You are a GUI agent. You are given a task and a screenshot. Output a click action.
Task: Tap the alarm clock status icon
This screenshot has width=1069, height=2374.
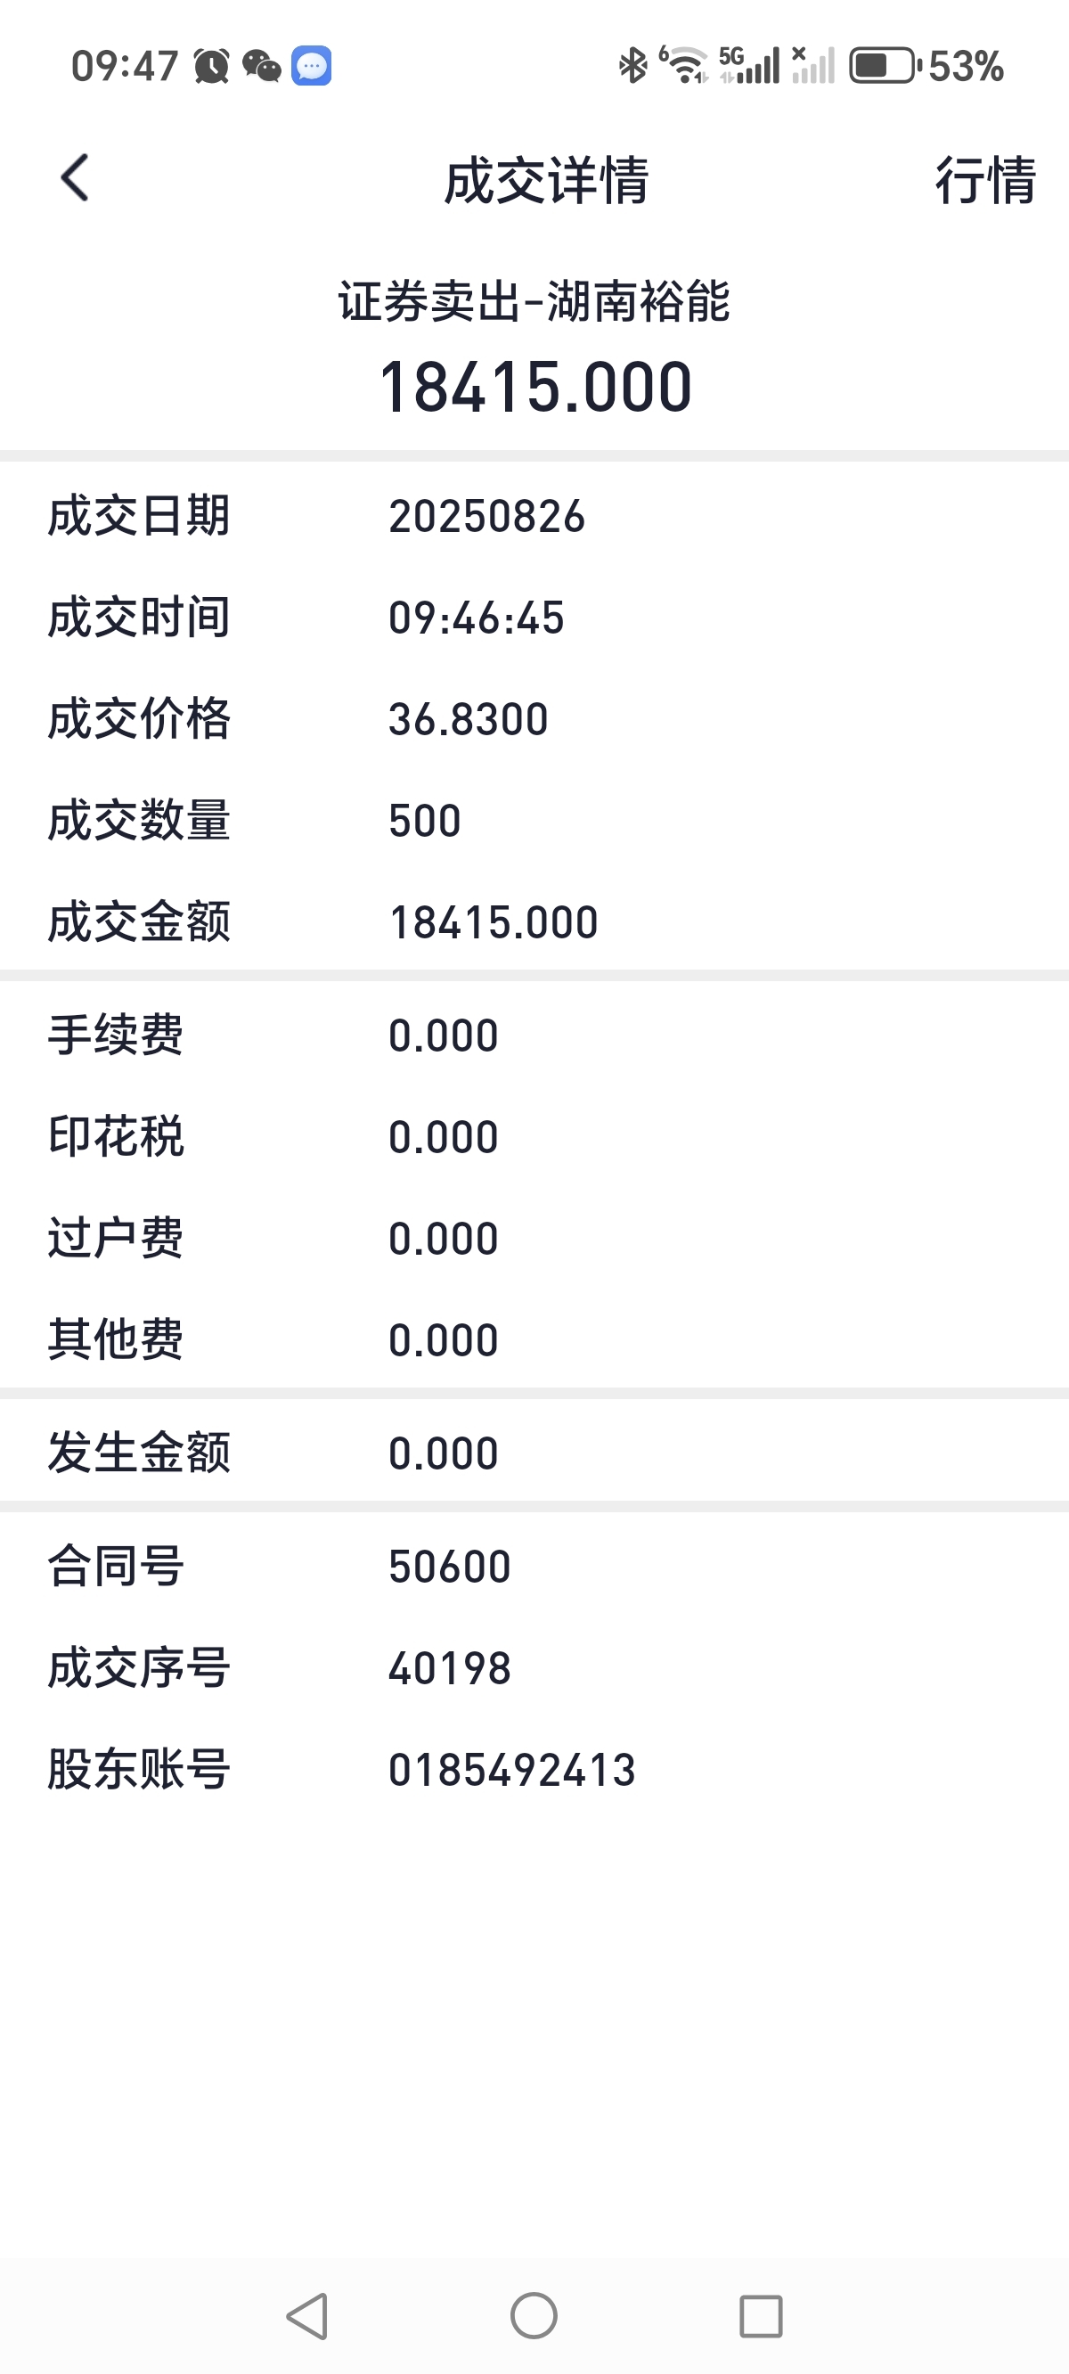coord(211,66)
